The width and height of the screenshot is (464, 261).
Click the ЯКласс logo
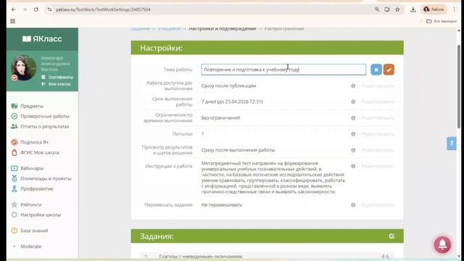pos(42,38)
